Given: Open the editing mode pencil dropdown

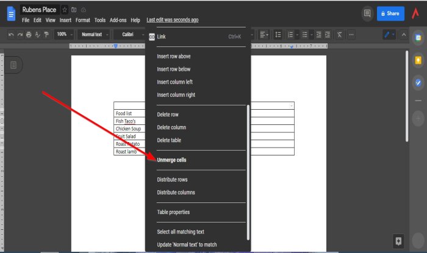Looking at the screenshot, I should (x=389, y=35).
